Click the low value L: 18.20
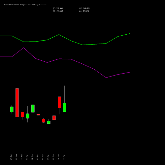The height and width of the screenshot is (165, 165). click(84, 11)
